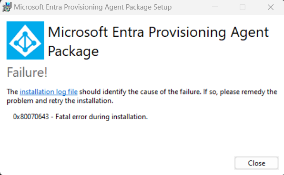Click 'problem and retry the installation' text
The image size is (284, 175).
(x=60, y=101)
